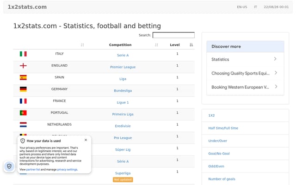Viewport: 296px width, 185px height.
Task: Click ENGLAND country cell
Action: (59, 66)
